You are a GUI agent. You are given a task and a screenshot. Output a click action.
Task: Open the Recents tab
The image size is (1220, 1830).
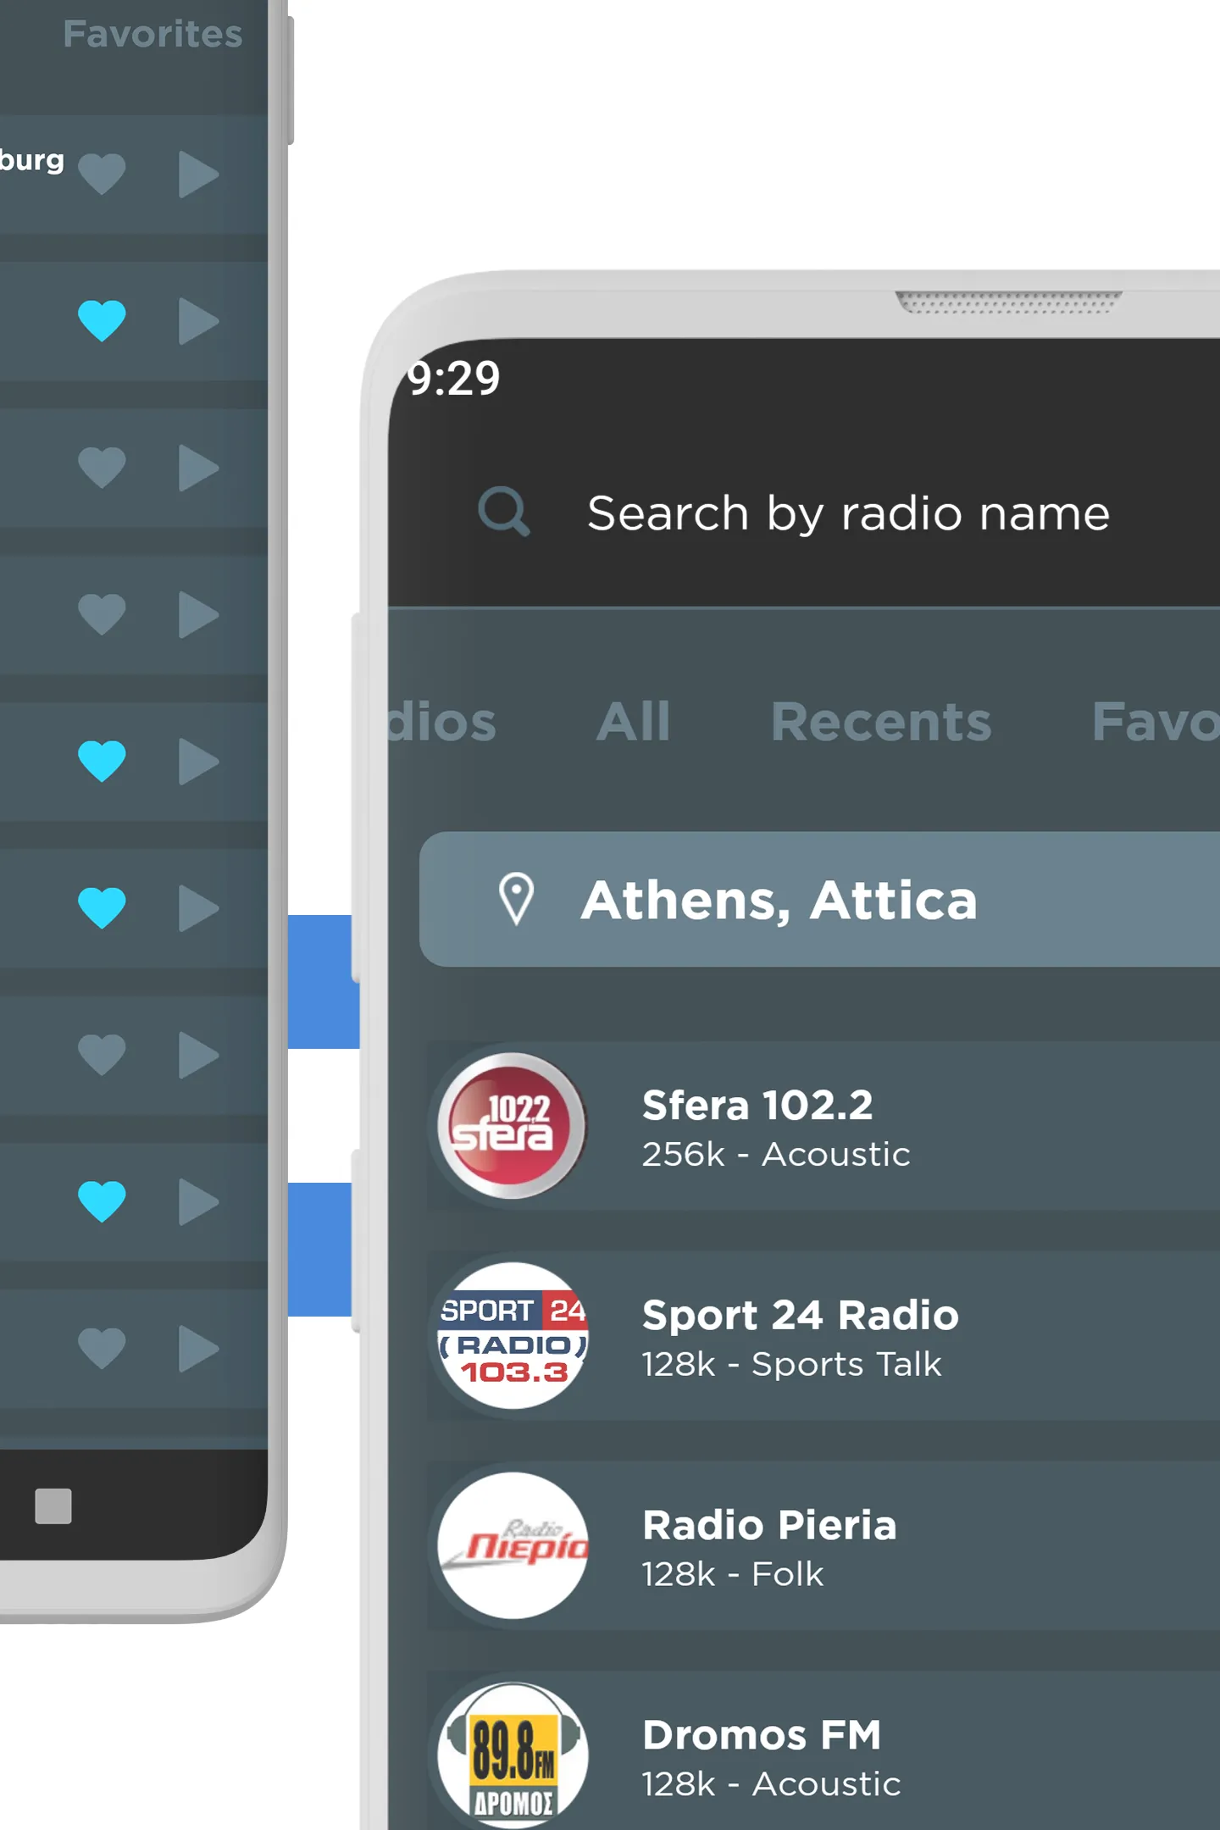(880, 722)
